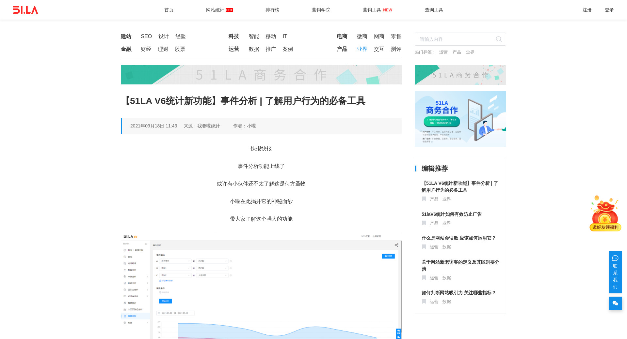Click the 注册 link
Viewport: 627px width, 339px height.
click(587, 10)
